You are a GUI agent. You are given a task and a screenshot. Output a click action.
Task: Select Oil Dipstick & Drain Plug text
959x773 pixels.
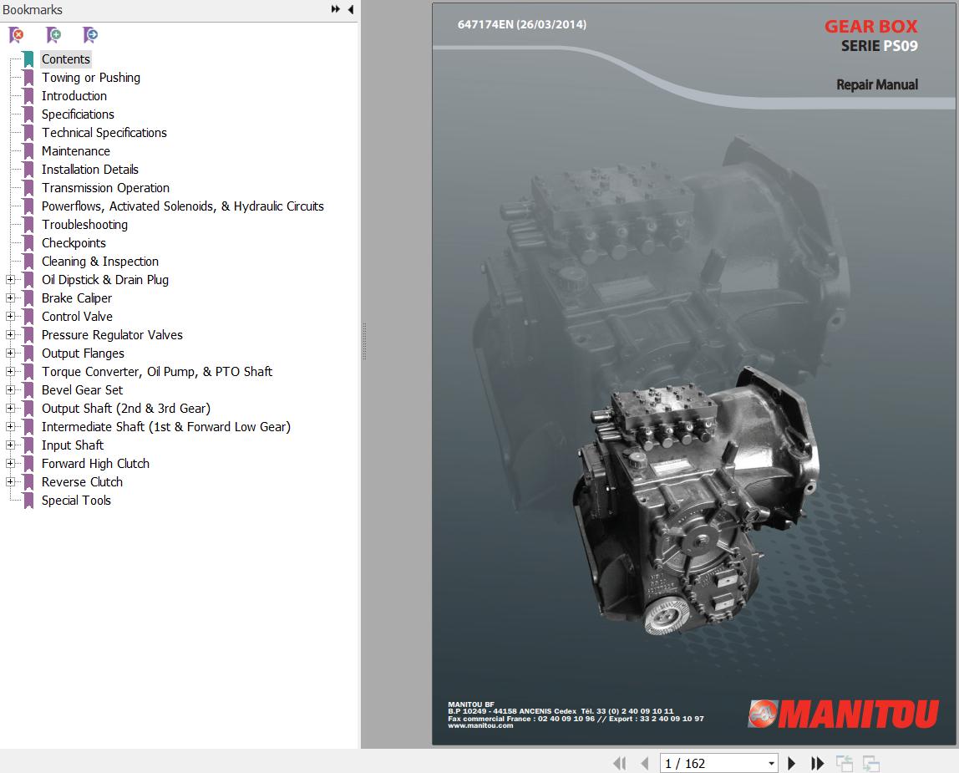click(105, 280)
